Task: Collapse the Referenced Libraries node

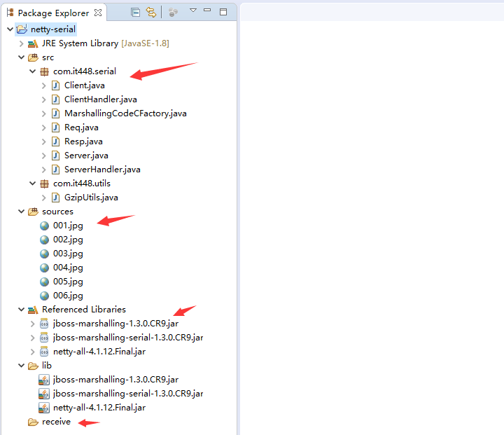Action: click(21, 310)
